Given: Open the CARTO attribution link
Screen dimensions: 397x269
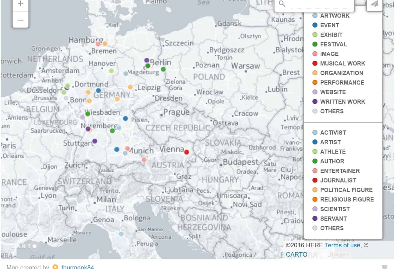Looking at the screenshot, I should (x=296, y=254).
